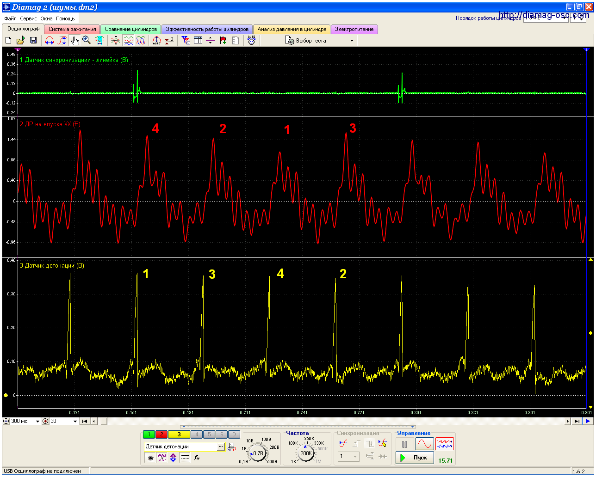Screen dimensions: 596x477
Task: Click the pause button in Управление
Action: tap(404, 444)
